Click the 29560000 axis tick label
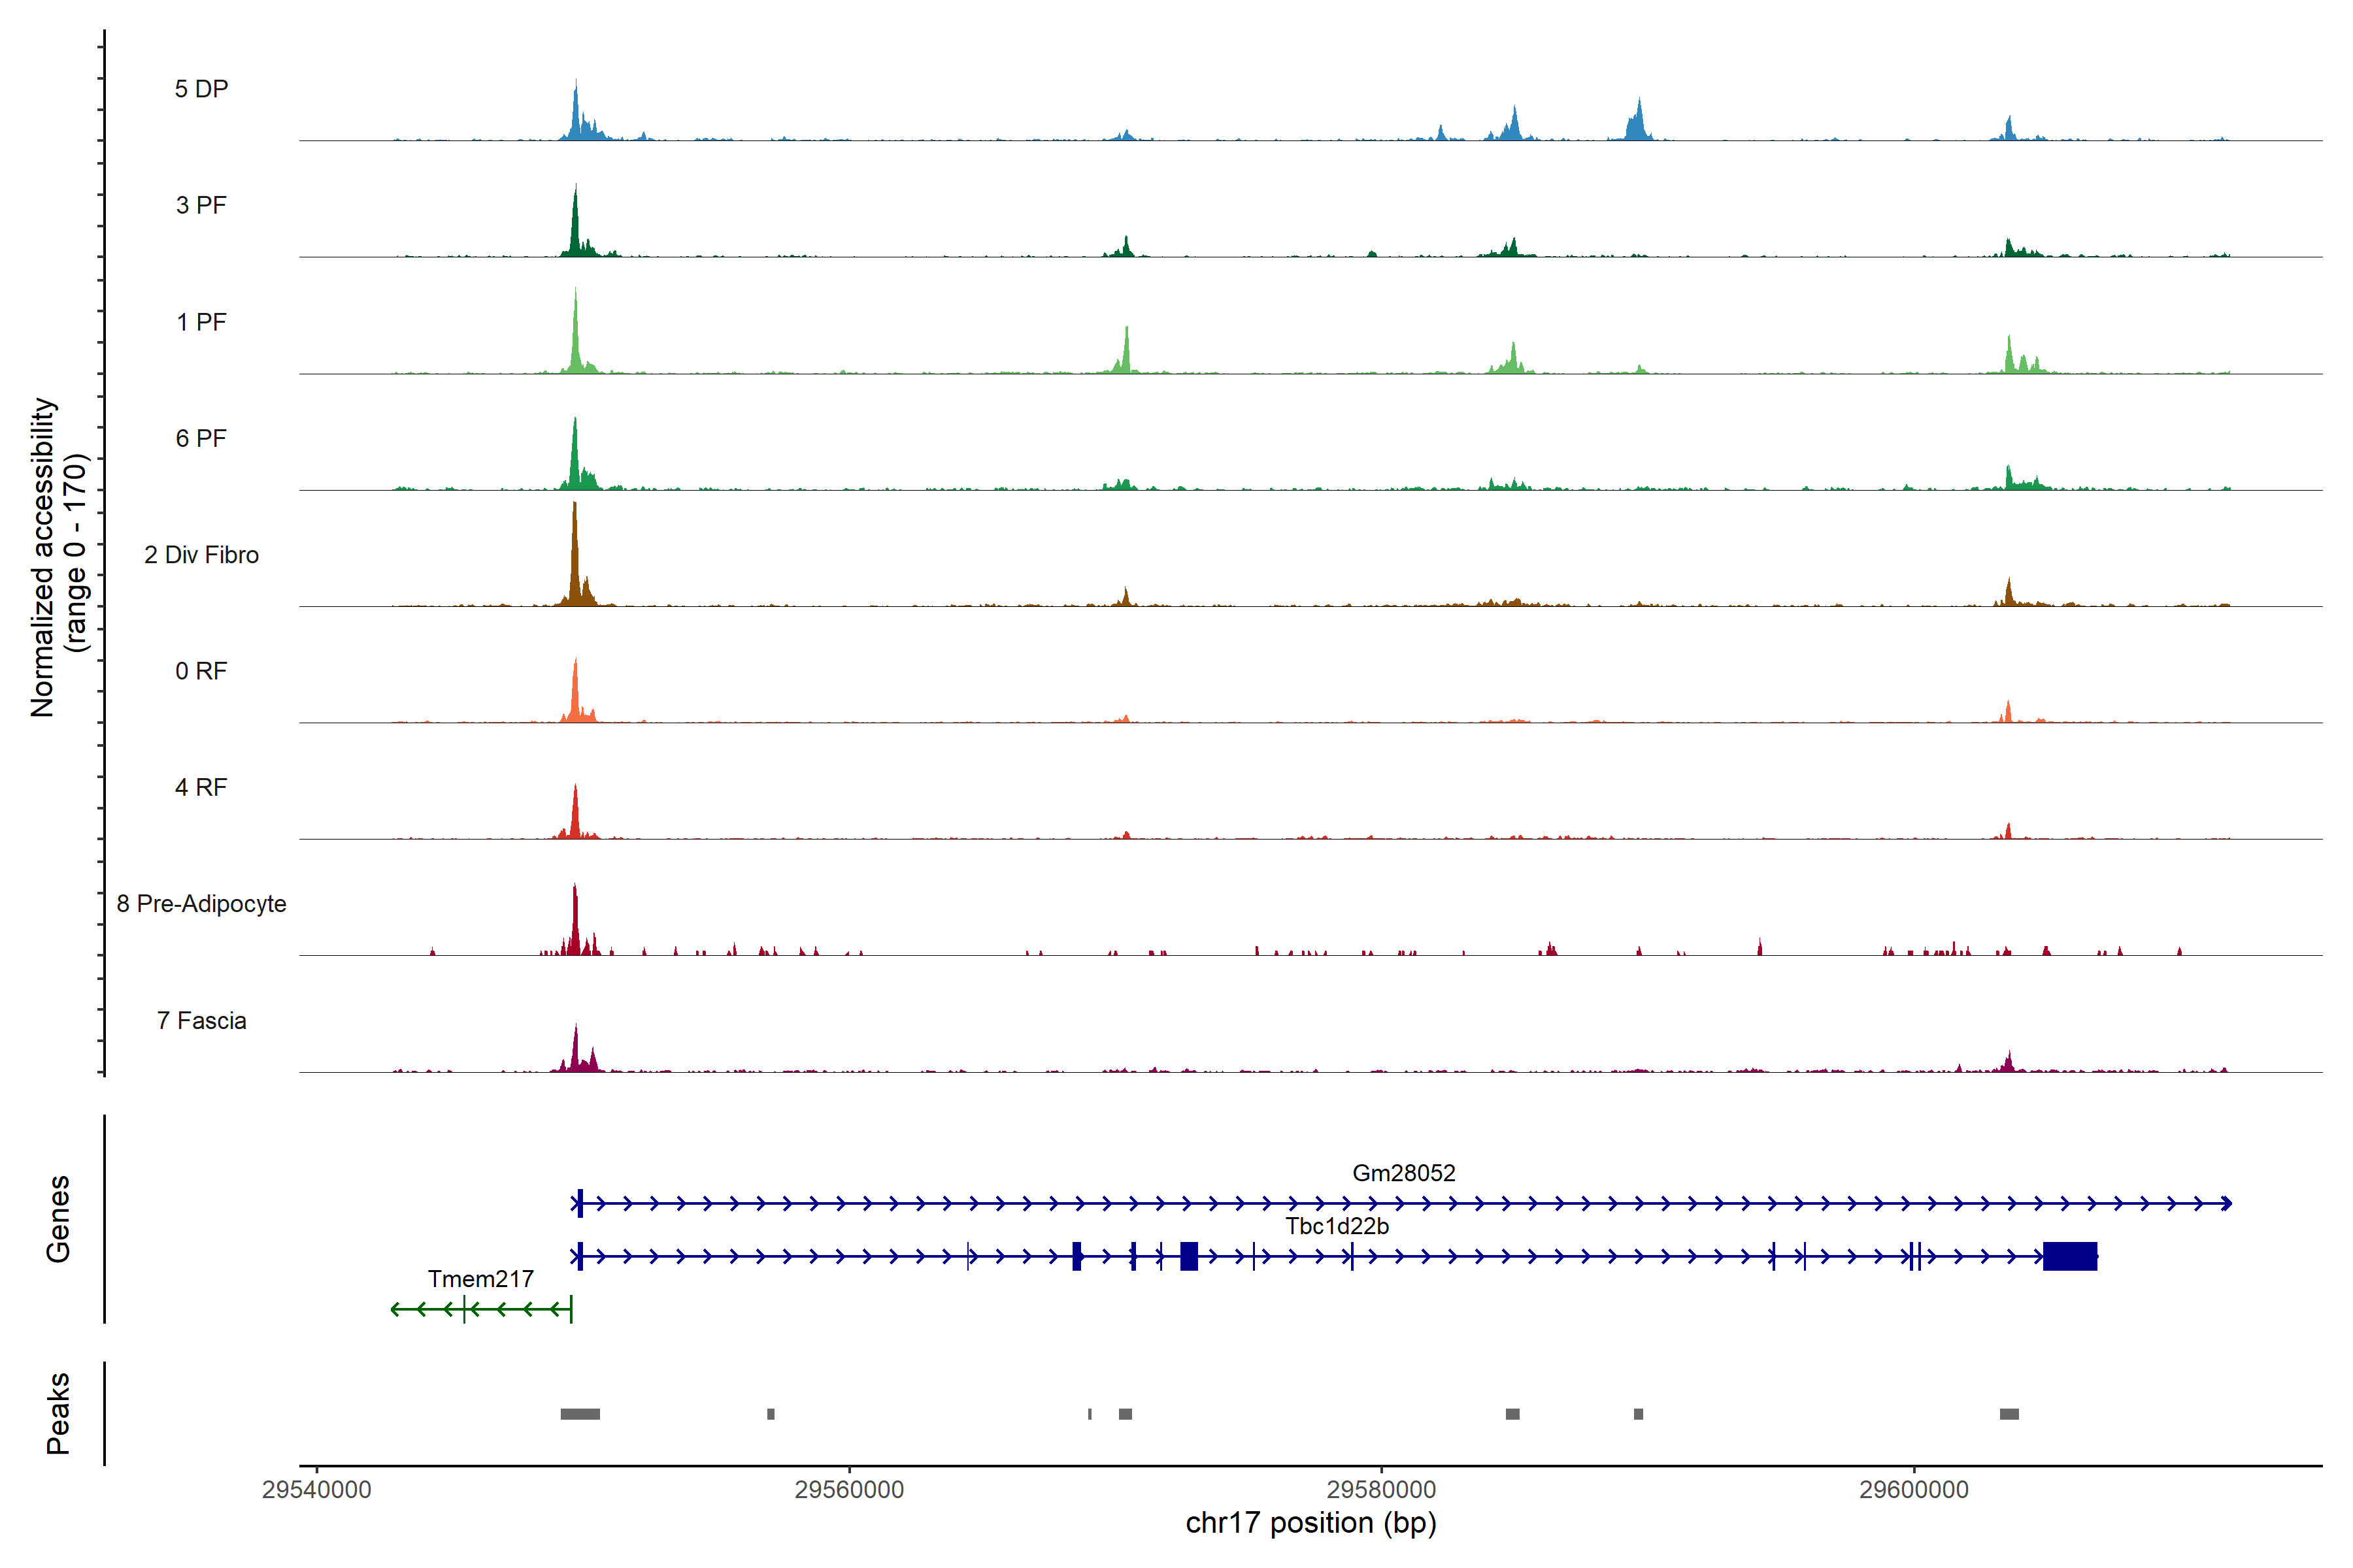This screenshot has height=1568, width=2353. point(848,1489)
